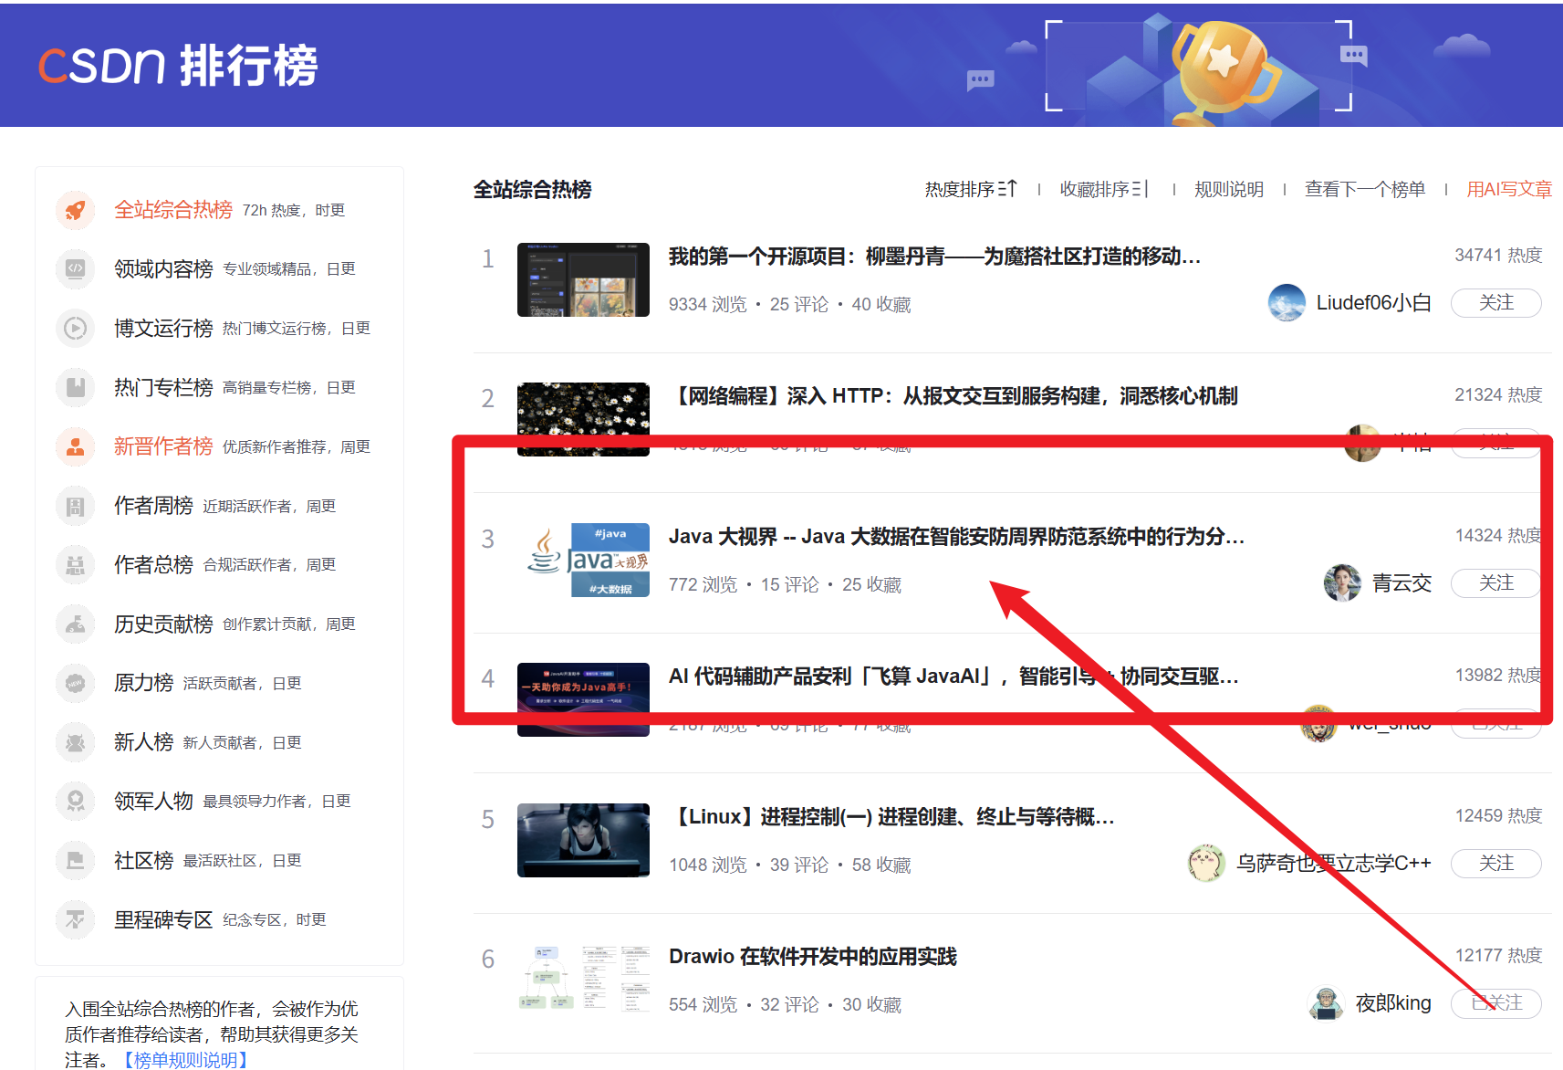Click author name Liudef06小白
1563x1070 pixels.
point(1373,303)
